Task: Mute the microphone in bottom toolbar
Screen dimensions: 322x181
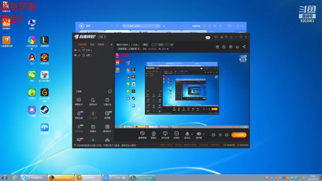Action: pos(187,135)
